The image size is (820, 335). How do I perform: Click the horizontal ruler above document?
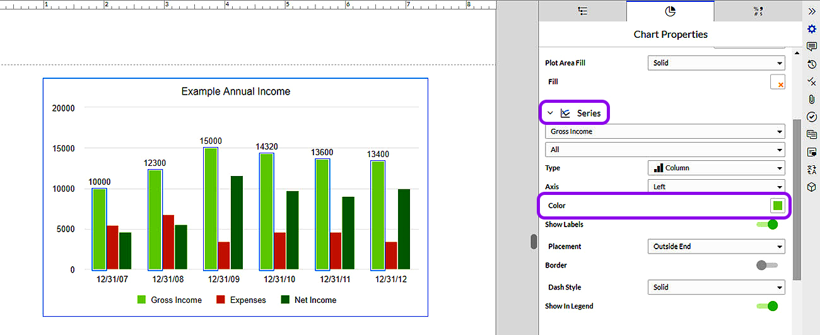(x=248, y=5)
